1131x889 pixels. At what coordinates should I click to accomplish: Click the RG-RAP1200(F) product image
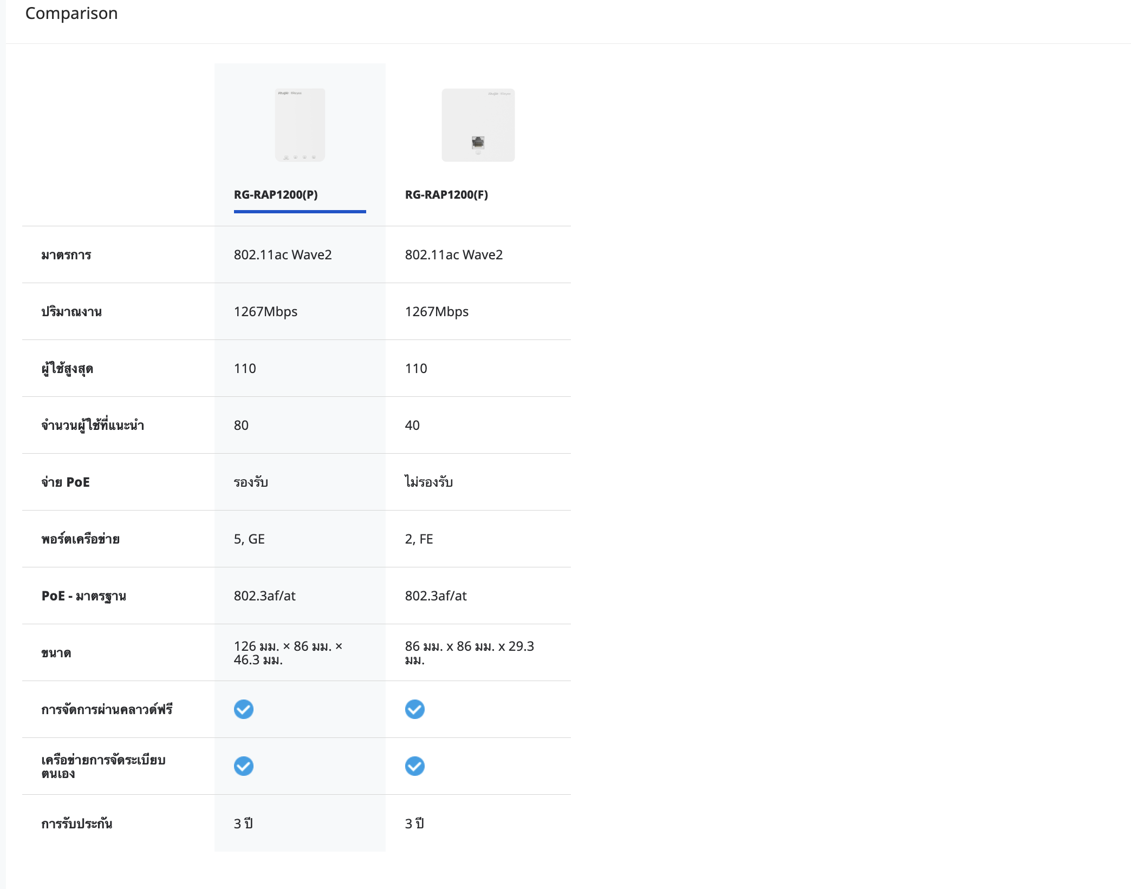coord(478,125)
